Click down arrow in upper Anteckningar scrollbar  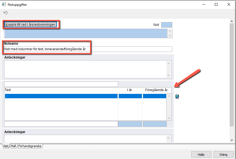point(169,75)
